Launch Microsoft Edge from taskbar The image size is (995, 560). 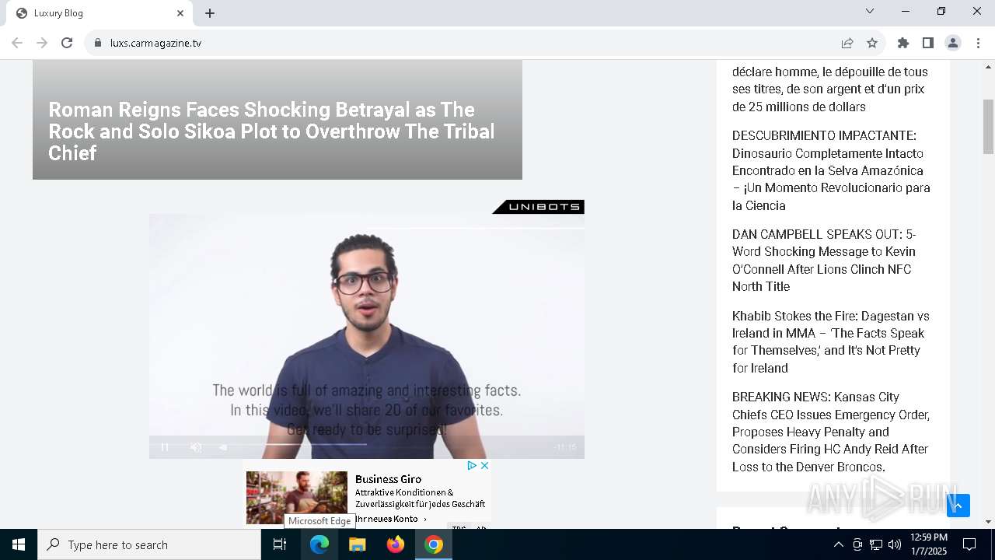(319, 544)
